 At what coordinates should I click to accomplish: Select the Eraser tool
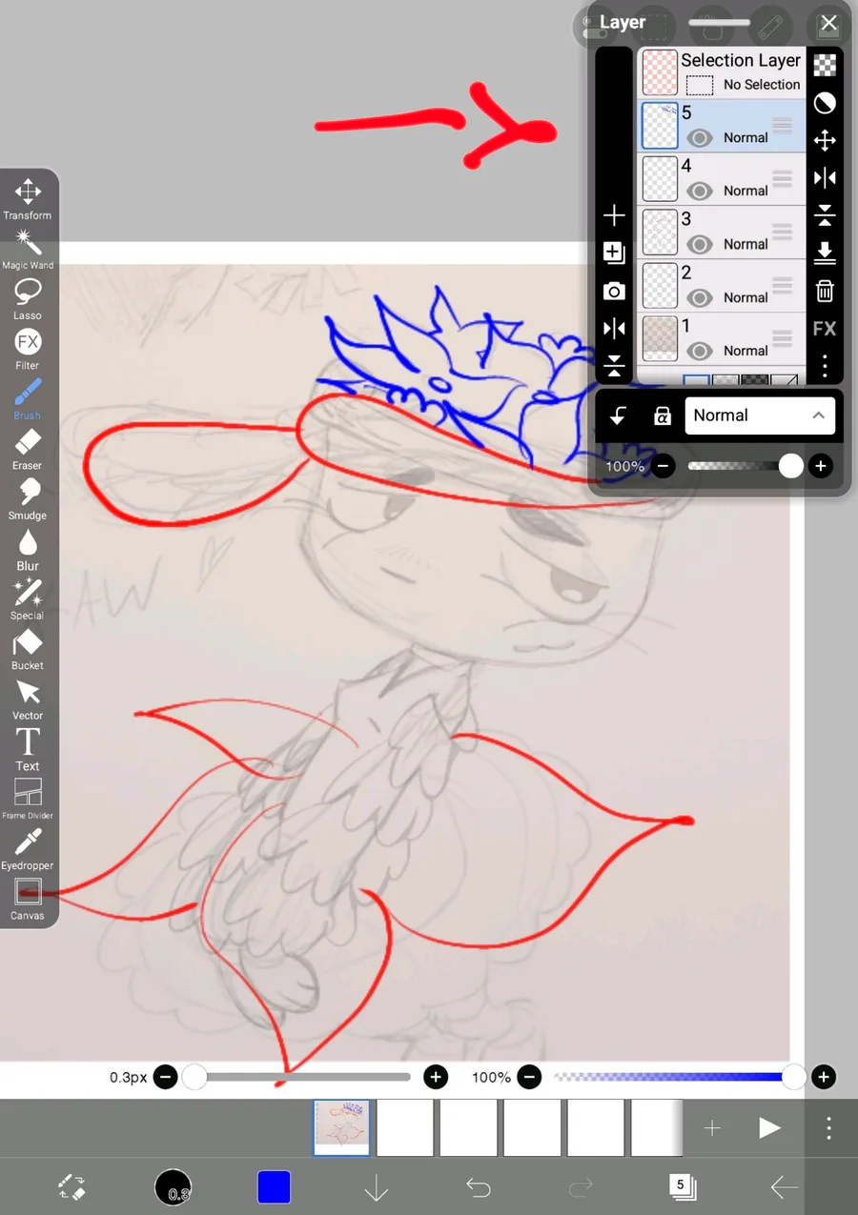(x=28, y=450)
